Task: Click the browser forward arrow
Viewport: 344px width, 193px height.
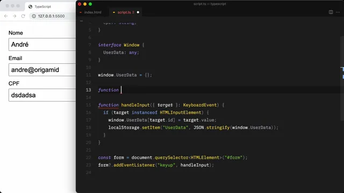Action: pos(15,16)
